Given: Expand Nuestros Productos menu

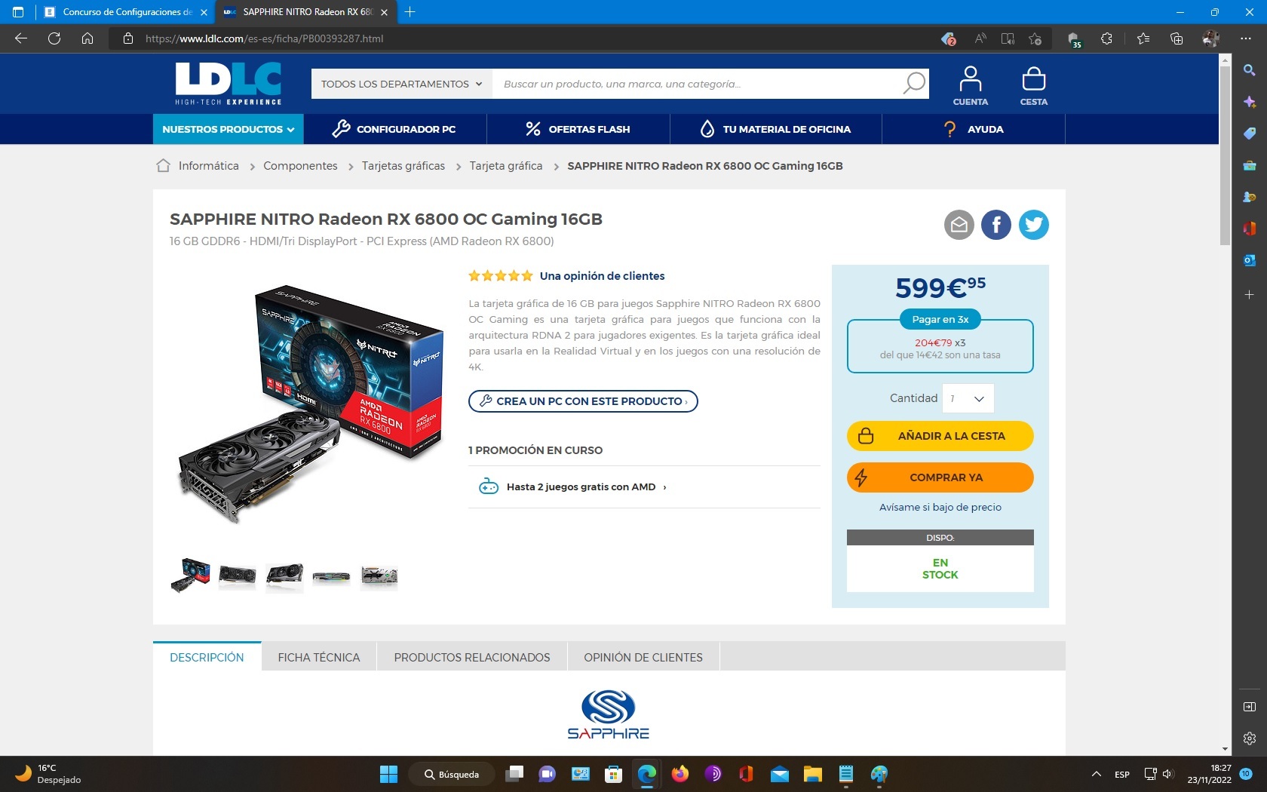Looking at the screenshot, I should [x=228, y=129].
